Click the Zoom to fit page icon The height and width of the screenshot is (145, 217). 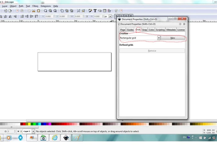[55, 11]
